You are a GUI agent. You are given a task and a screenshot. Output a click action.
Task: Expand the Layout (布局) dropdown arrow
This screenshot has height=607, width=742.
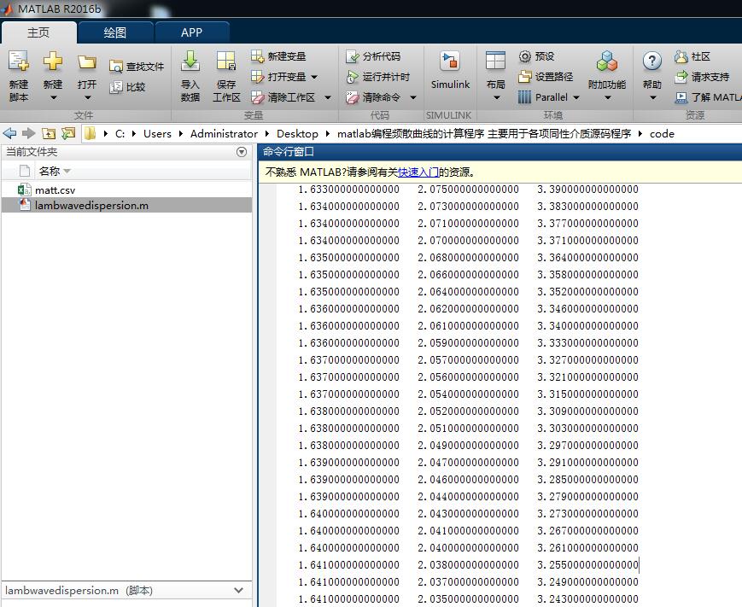pos(496,98)
